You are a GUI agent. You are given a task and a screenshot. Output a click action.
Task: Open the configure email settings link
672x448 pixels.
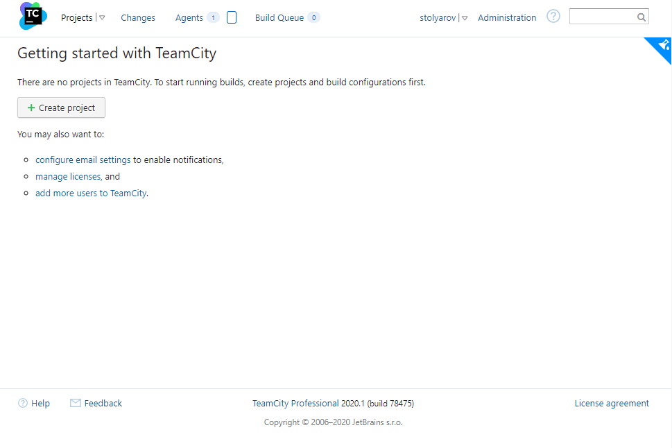click(x=83, y=160)
